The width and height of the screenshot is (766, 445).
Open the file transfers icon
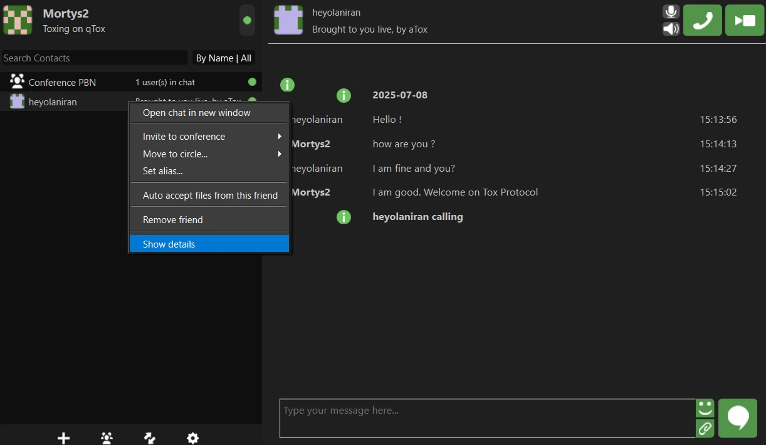coord(150,438)
